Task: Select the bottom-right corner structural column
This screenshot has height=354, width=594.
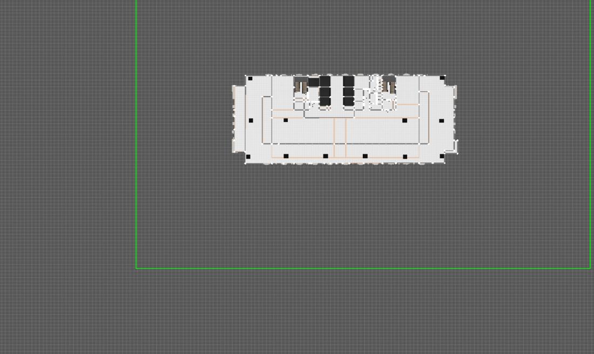Action: click(442, 156)
